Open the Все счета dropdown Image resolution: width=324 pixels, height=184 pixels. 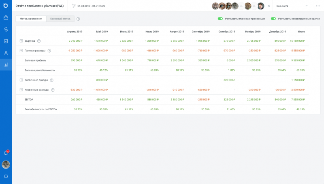point(292,6)
